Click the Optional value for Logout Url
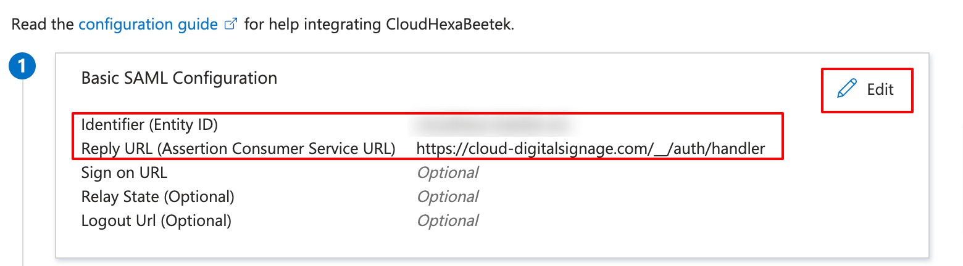This screenshot has height=266, width=963. point(448,220)
